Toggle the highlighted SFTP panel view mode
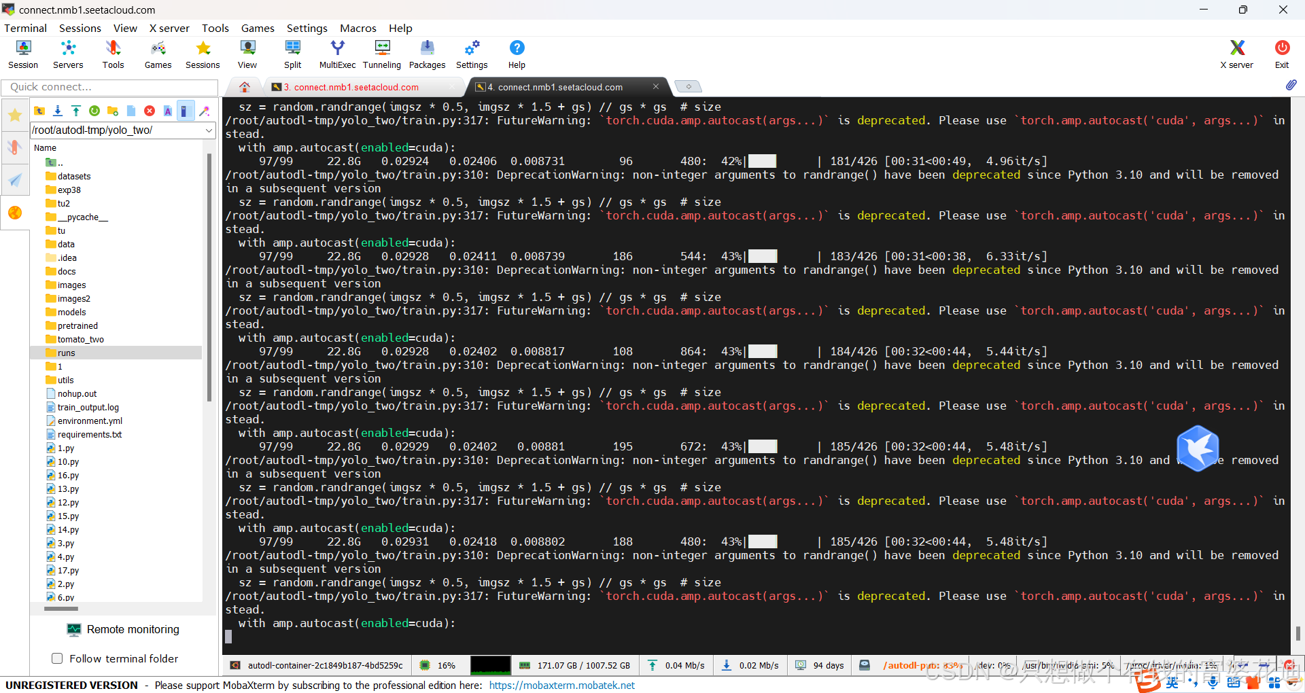This screenshot has width=1305, height=693. (x=186, y=111)
